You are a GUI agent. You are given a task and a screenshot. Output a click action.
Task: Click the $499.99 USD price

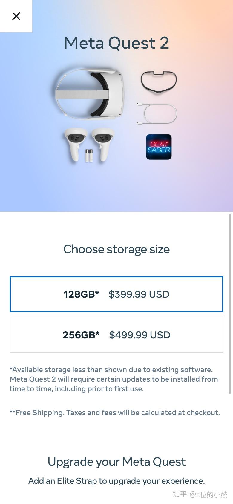coord(140,335)
